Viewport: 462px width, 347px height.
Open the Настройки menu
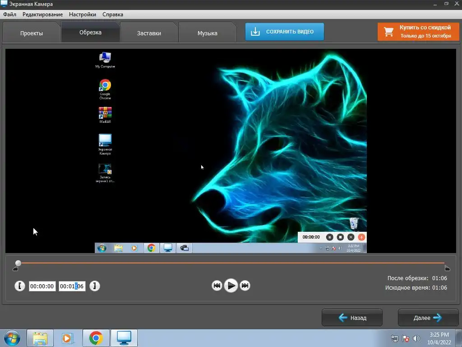(x=83, y=14)
